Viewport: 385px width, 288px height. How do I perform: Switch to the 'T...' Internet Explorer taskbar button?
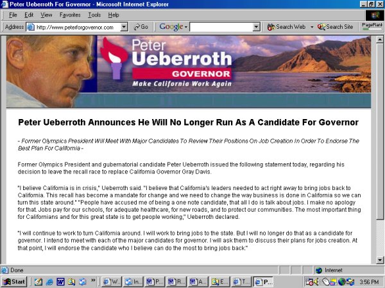point(241,282)
